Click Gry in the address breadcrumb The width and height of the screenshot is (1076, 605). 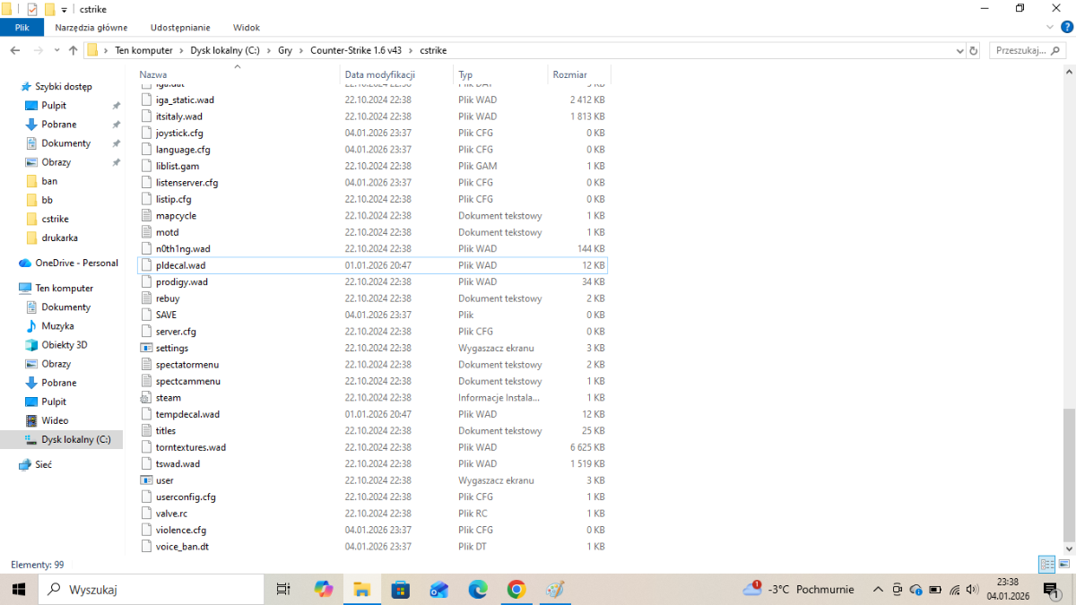(x=285, y=51)
